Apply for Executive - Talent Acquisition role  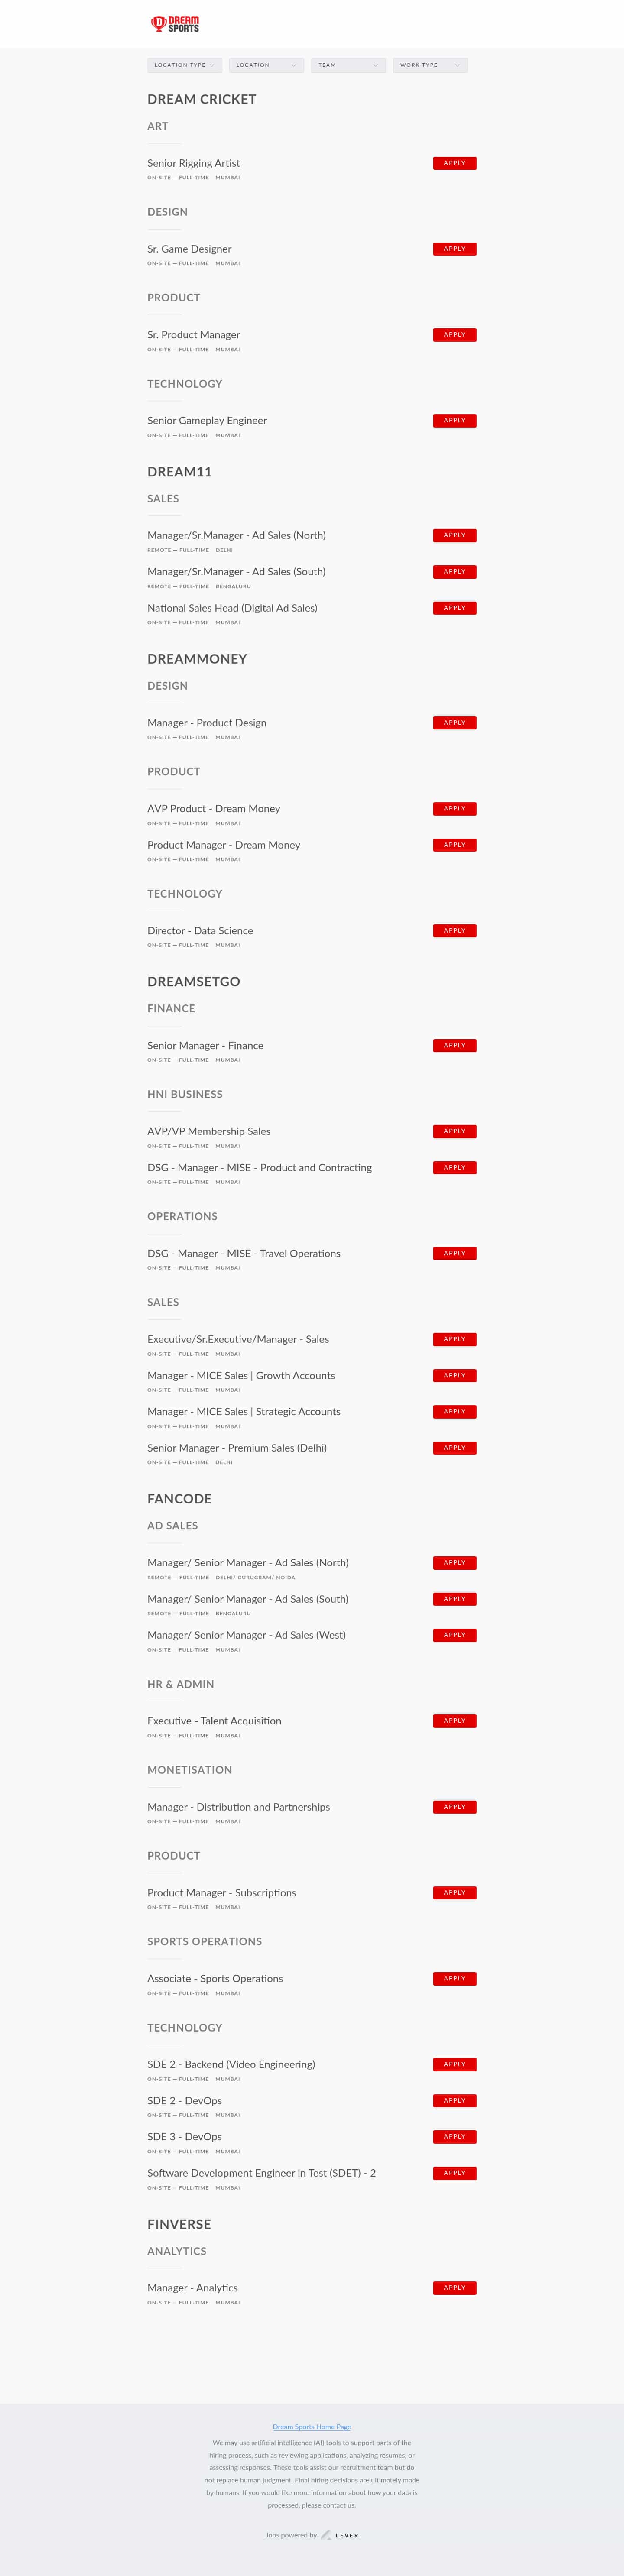[x=454, y=1721]
